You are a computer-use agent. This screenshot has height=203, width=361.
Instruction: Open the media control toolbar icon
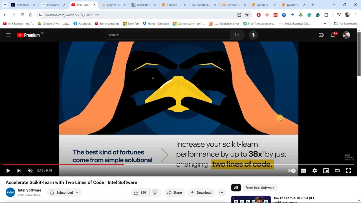click(x=339, y=15)
